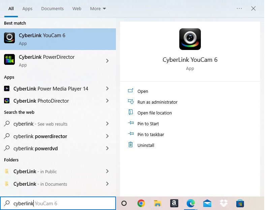
Task: Select 'CyberLink PhotoDirector' result text
Action: point(41,101)
